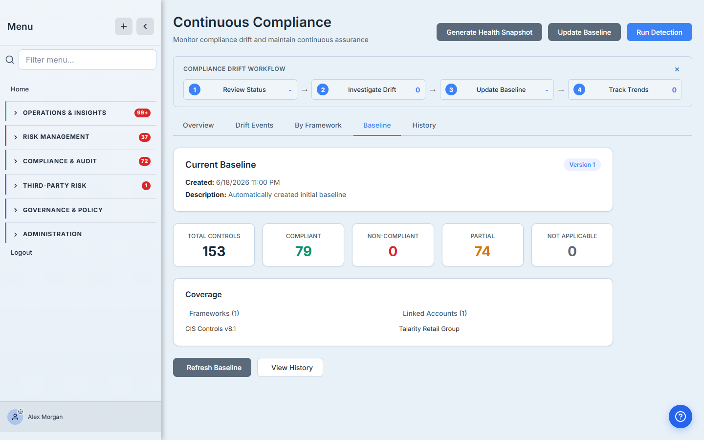Viewport: 704px width, 440px height.
Task: Switch to the By Framework tab
Action: (x=318, y=125)
